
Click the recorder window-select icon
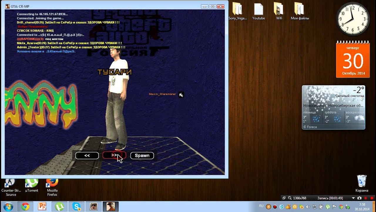pos(284,198)
